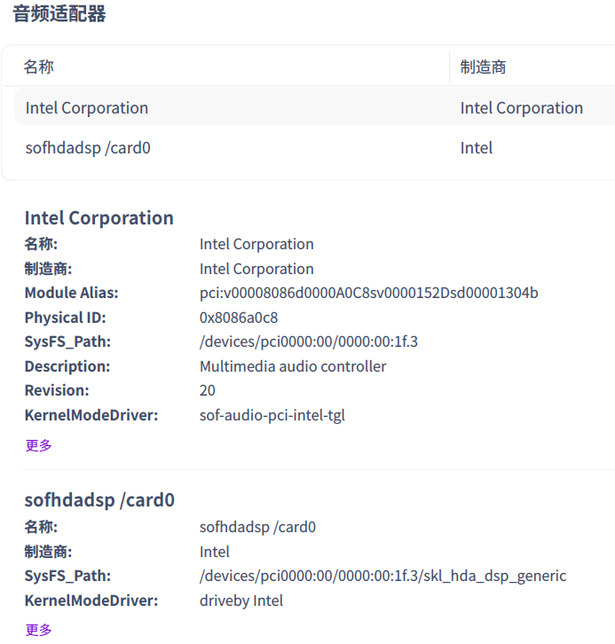This screenshot has width=615, height=644.
Task: Click the sofhdadsp /card0 details heading
Action: [99, 500]
